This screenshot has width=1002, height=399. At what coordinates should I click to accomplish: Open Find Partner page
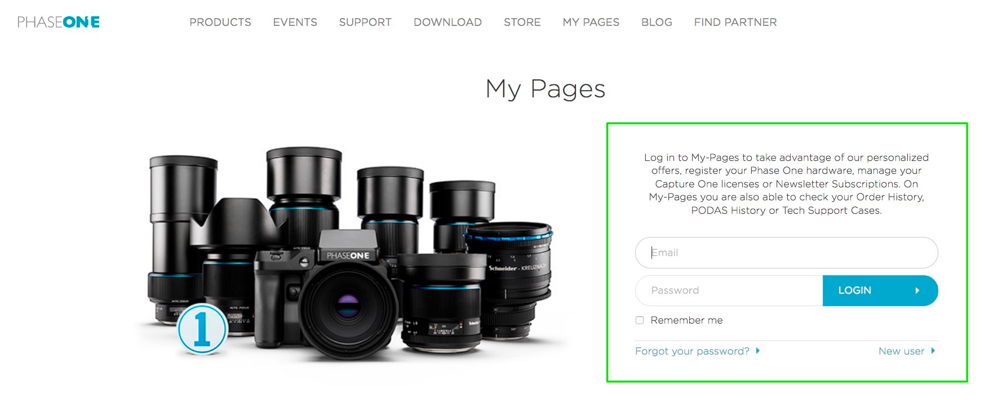(735, 22)
